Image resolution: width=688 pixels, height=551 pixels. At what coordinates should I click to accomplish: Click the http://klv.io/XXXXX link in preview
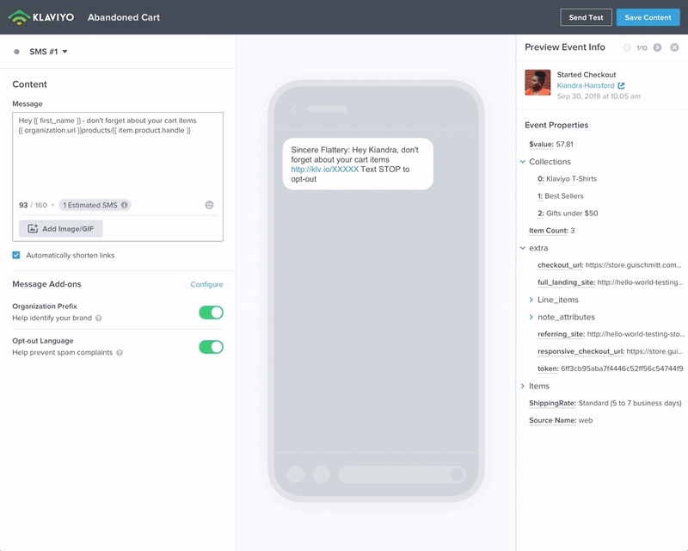click(325, 169)
